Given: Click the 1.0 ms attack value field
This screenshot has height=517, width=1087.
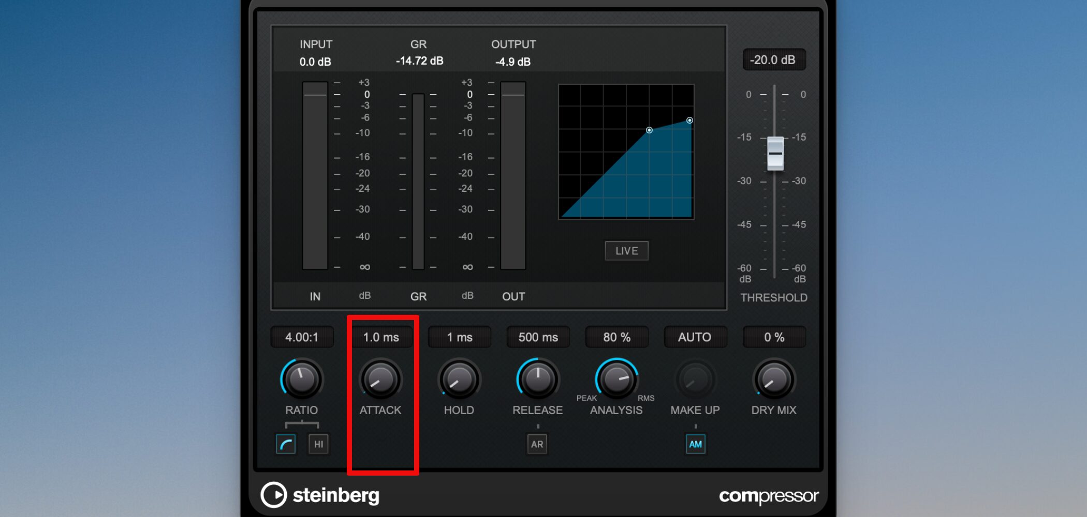Looking at the screenshot, I should pyautogui.click(x=381, y=337).
